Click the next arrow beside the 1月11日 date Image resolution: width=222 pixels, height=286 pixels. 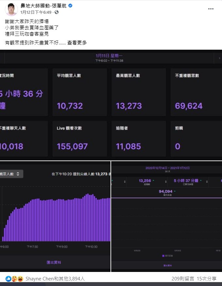tap(219, 58)
